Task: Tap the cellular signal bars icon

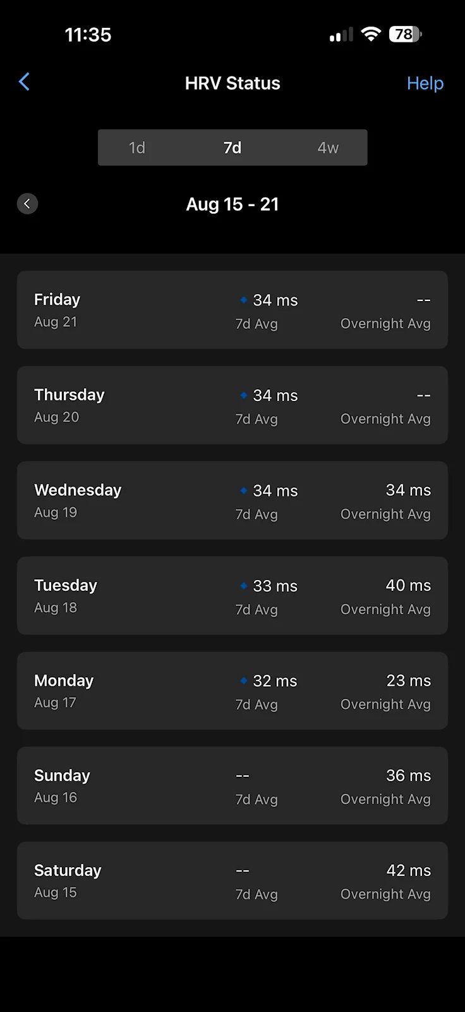Action: [341, 35]
